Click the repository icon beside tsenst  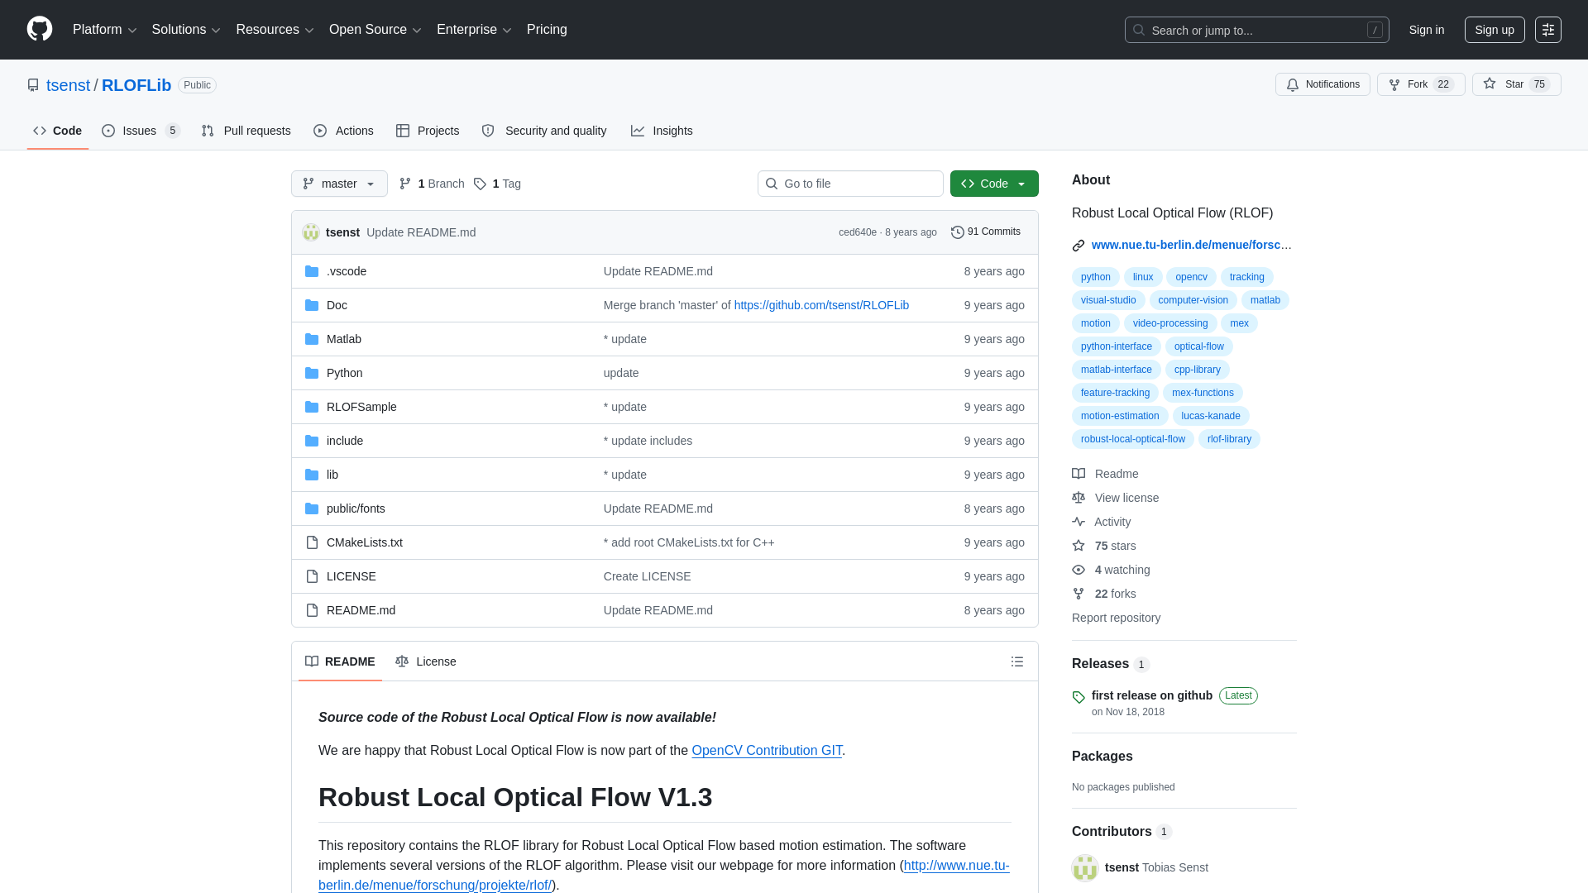coord(33,85)
